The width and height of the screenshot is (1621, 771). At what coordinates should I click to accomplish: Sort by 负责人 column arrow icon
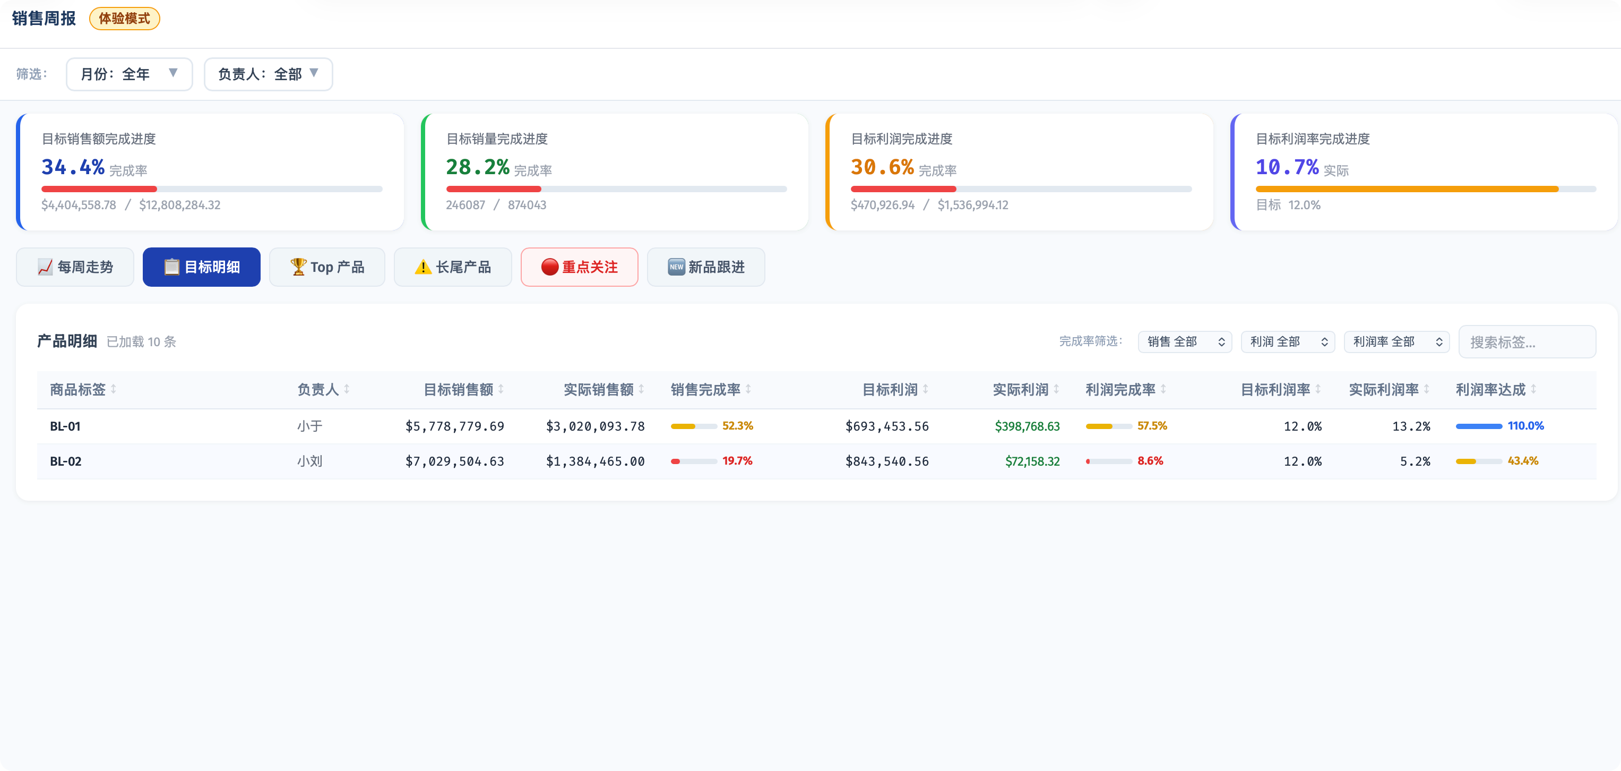347,390
